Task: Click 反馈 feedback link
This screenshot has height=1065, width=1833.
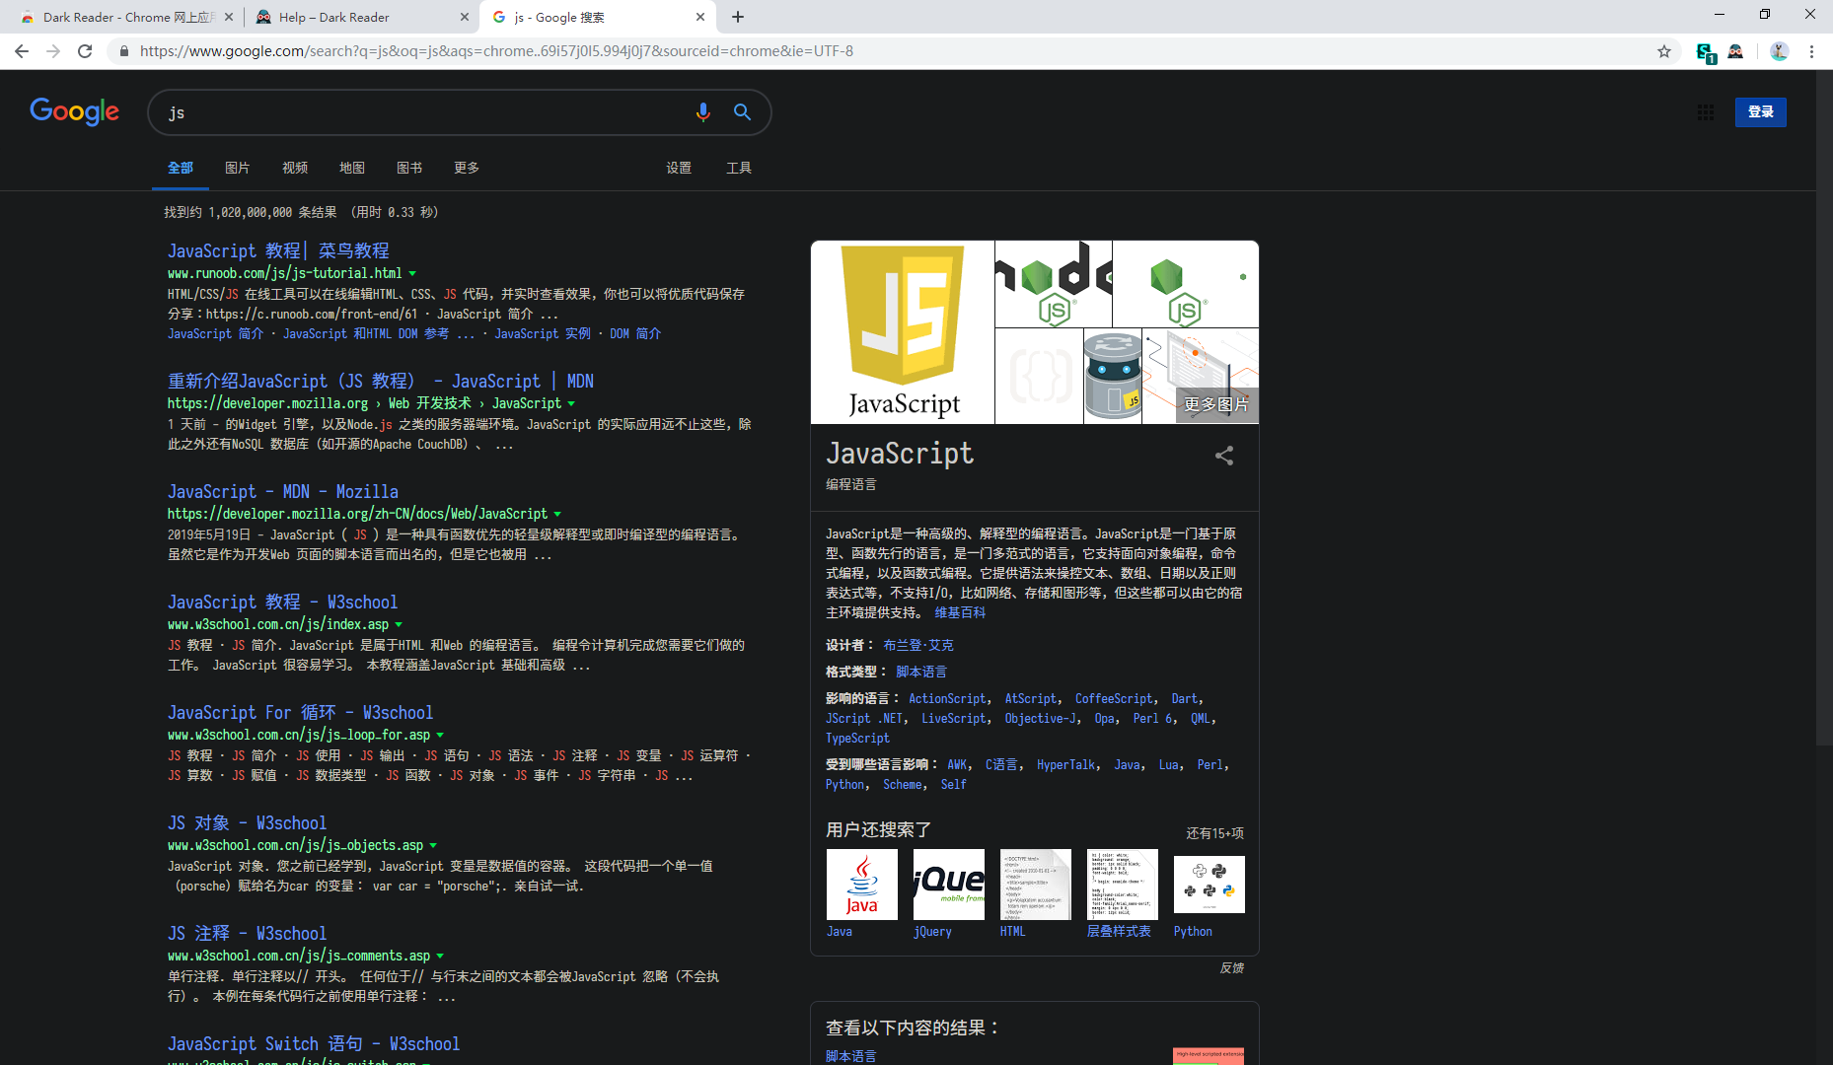Action: [x=1231, y=967]
